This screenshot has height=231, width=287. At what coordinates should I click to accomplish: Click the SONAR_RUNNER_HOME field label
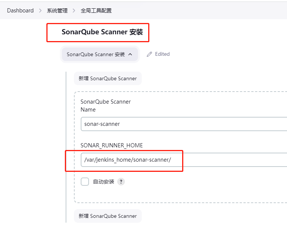click(112, 145)
